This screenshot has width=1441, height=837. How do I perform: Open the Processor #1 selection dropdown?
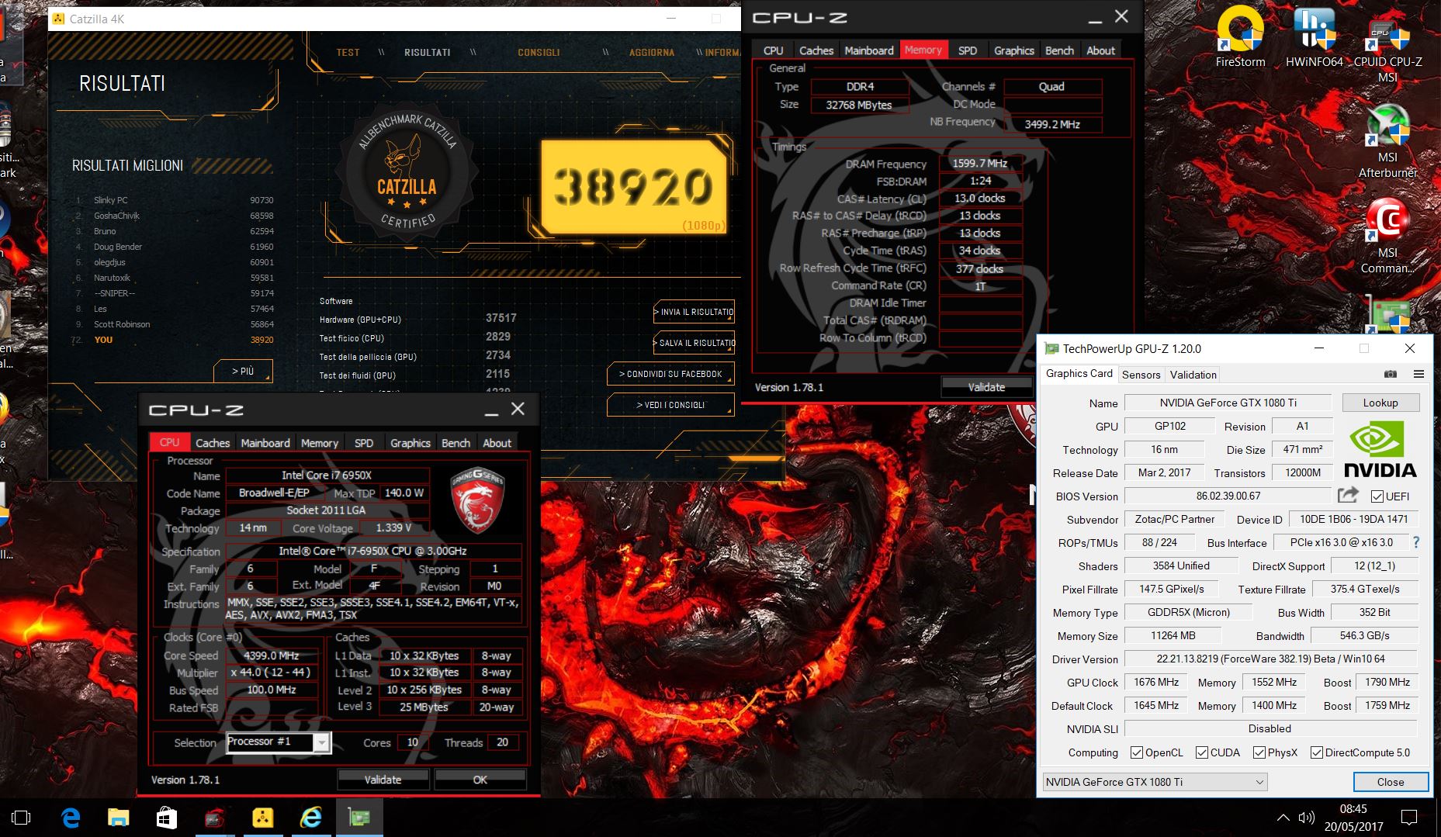point(279,742)
